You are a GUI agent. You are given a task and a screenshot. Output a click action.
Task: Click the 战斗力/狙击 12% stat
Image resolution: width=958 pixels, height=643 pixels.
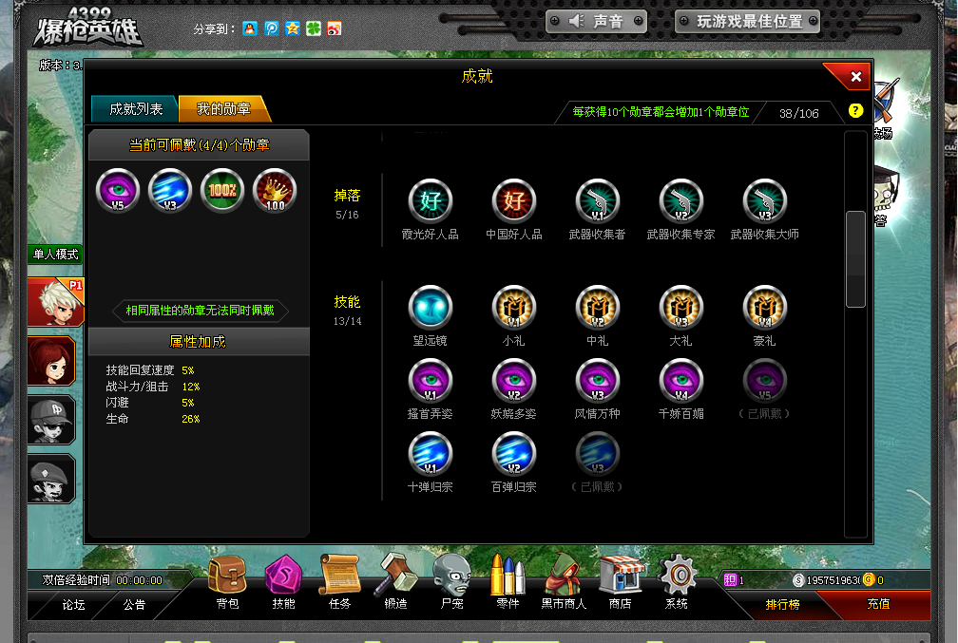153,387
